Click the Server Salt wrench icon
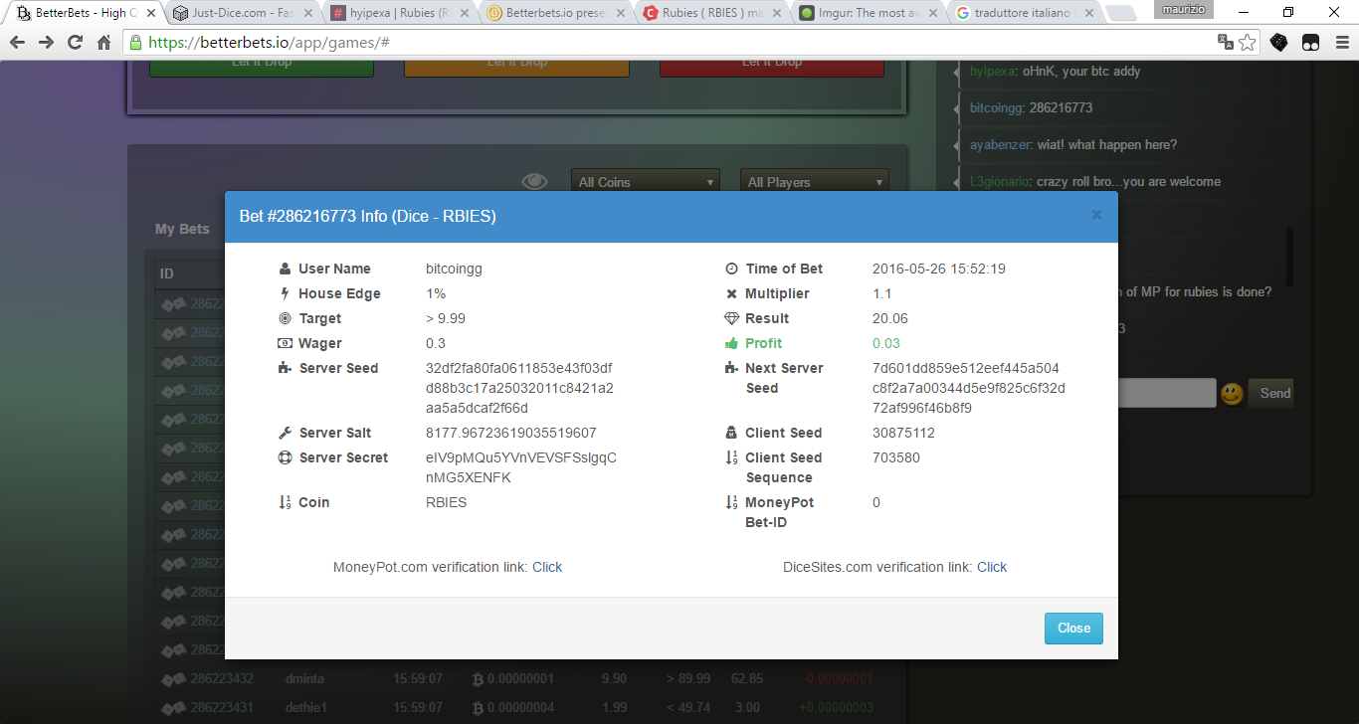The width and height of the screenshot is (1359, 724). 286,433
